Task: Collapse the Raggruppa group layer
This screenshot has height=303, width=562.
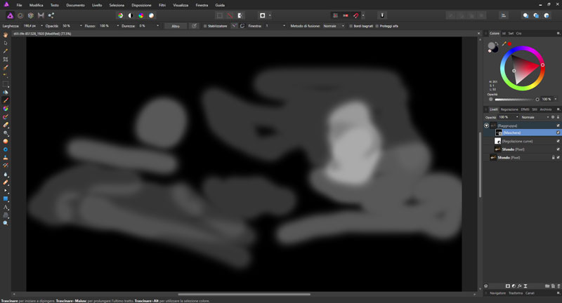Action: pos(486,126)
